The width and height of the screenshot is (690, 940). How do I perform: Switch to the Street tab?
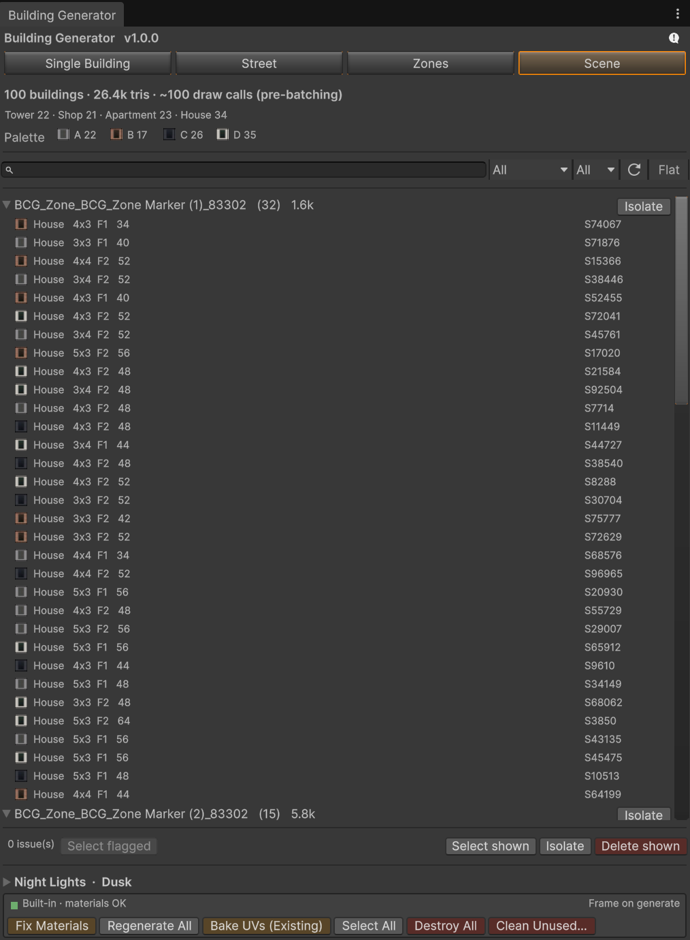pyautogui.click(x=259, y=63)
